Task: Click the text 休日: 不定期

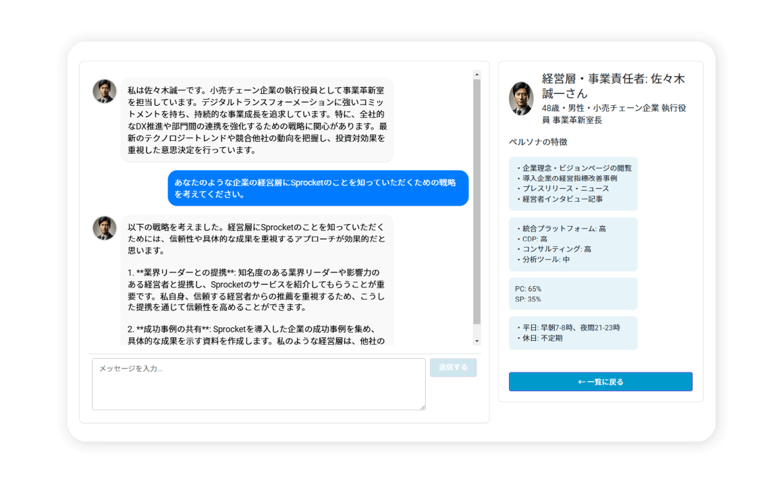Action: 542,338
